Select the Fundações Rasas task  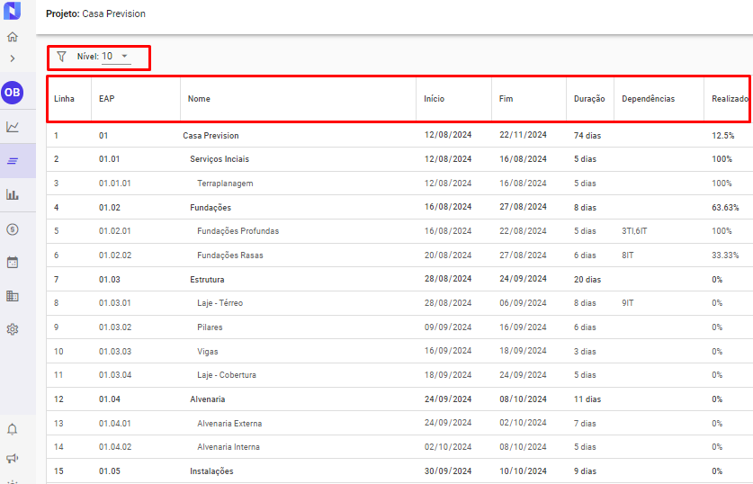pos(230,255)
